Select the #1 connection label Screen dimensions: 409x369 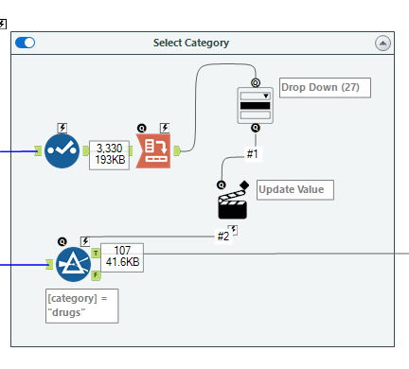click(253, 154)
